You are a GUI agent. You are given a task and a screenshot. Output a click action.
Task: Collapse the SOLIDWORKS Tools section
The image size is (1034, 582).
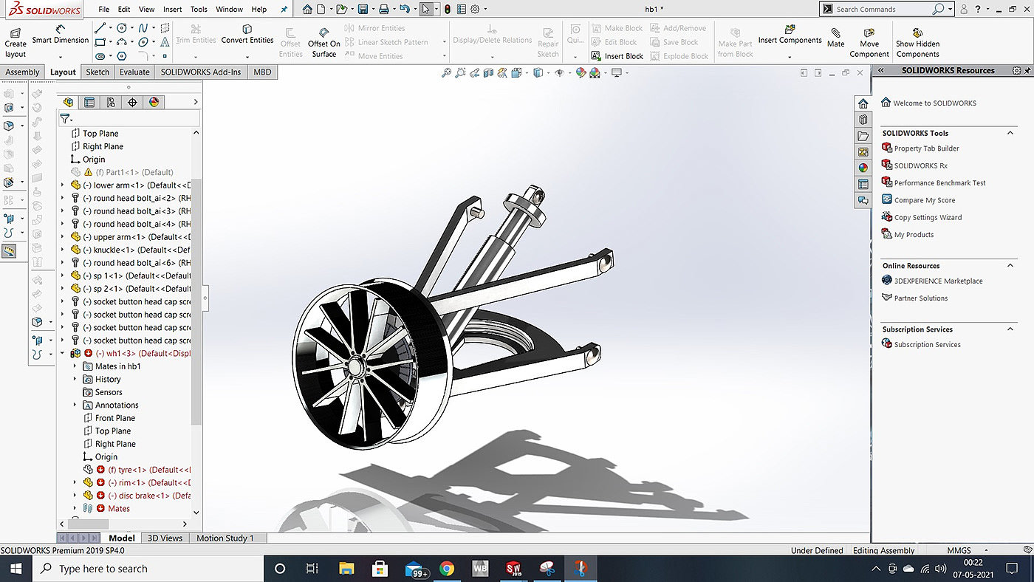1010,133
